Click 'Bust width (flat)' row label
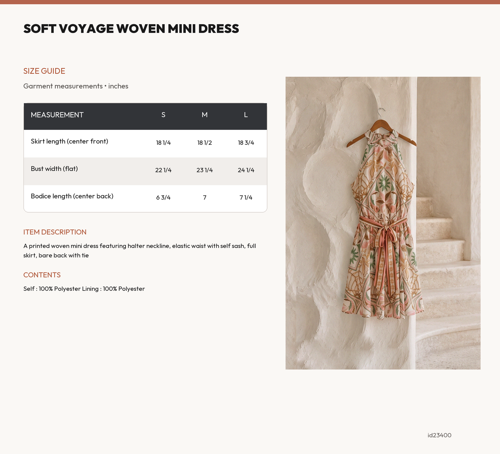Image resolution: width=500 pixels, height=454 pixels. (54, 169)
